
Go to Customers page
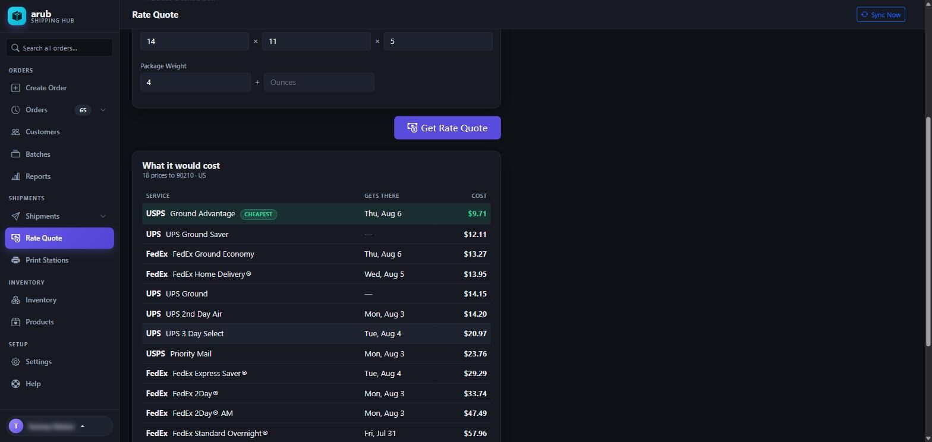[59, 132]
